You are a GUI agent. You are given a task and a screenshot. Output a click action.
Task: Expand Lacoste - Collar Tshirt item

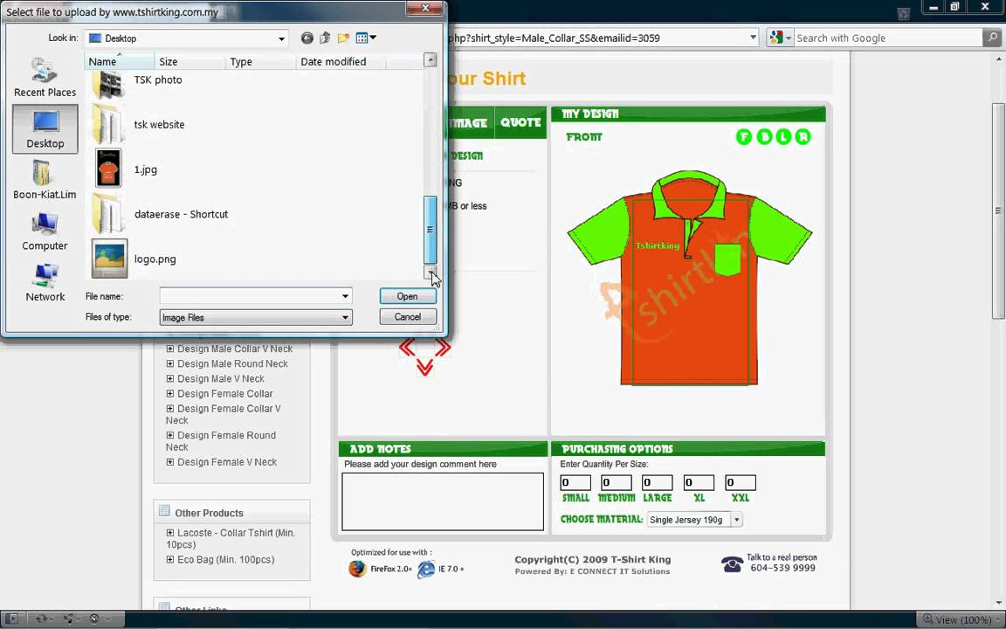click(x=170, y=533)
